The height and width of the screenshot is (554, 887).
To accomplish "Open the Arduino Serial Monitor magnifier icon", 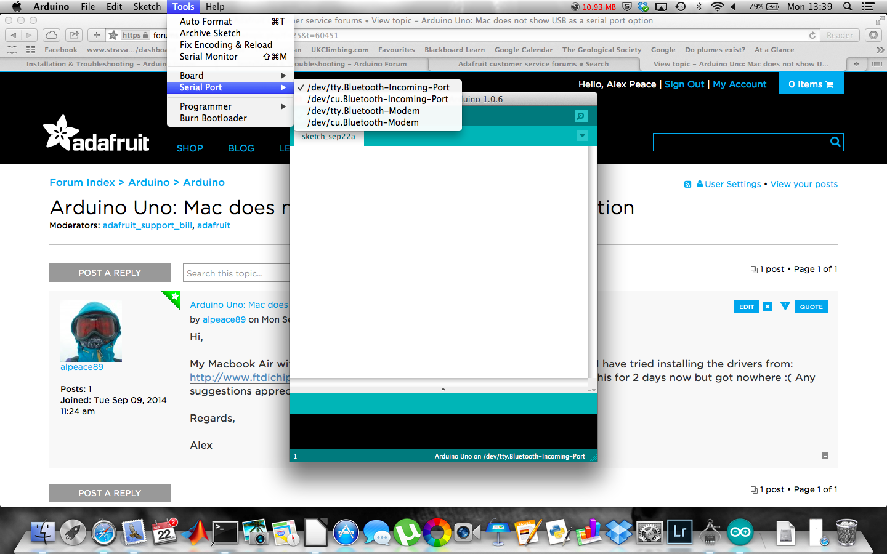I will point(581,116).
